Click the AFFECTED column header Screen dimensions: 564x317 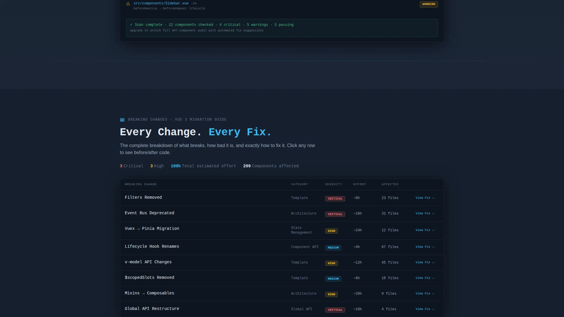point(390,184)
